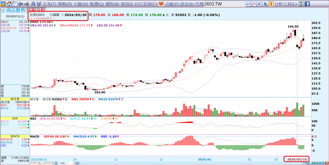The image size is (329, 165).
Task: Open the 設定(S) menu
Action: pos(187,4)
